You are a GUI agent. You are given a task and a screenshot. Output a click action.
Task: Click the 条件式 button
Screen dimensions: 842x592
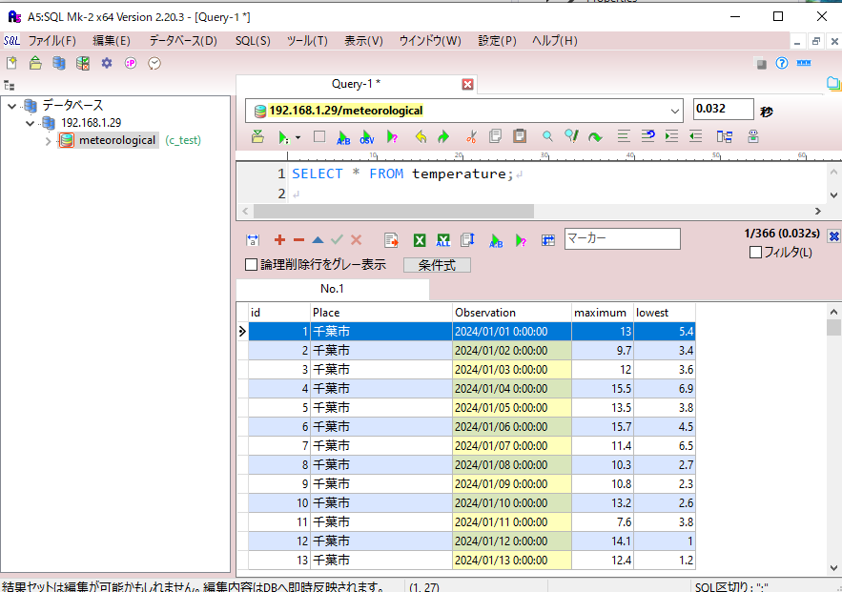[x=437, y=265]
